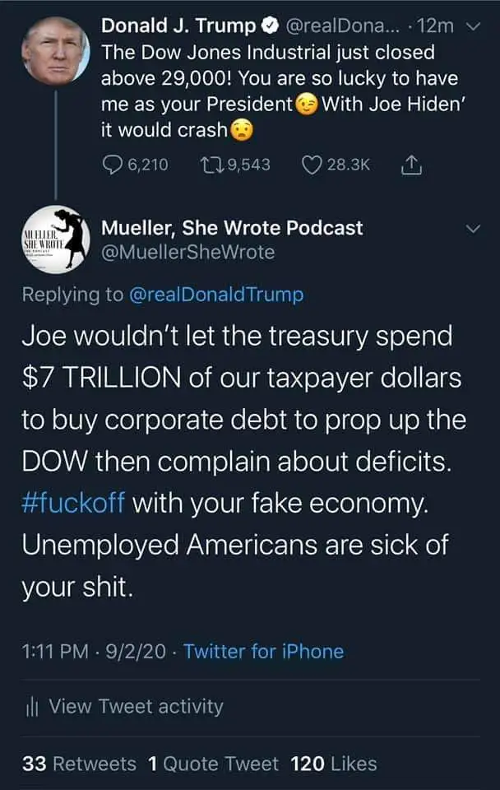Tap the share icon under Trump tweet
This screenshot has height=790, width=500.
[x=411, y=165]
